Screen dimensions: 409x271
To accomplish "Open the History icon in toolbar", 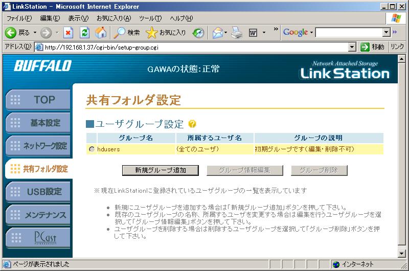I will [198, 32].
